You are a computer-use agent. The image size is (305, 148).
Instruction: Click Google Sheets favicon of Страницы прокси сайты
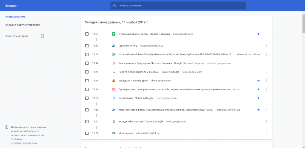click(x=114, y=34)
